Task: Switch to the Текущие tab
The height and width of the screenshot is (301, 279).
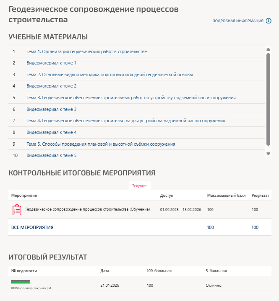Action: [140, 186]
